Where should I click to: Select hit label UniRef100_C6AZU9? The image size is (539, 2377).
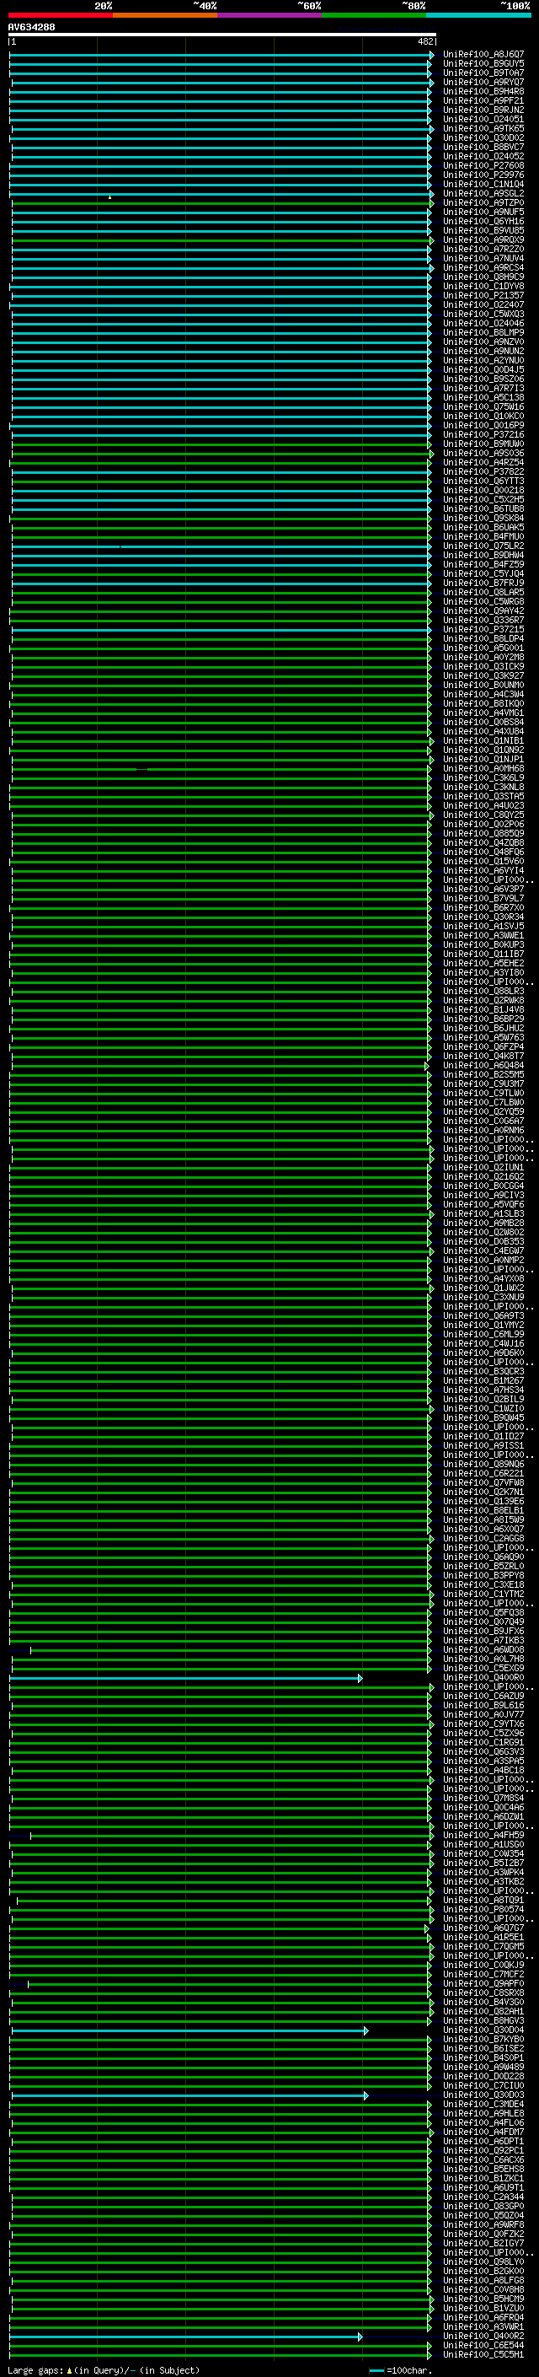tap(483, 1696)
